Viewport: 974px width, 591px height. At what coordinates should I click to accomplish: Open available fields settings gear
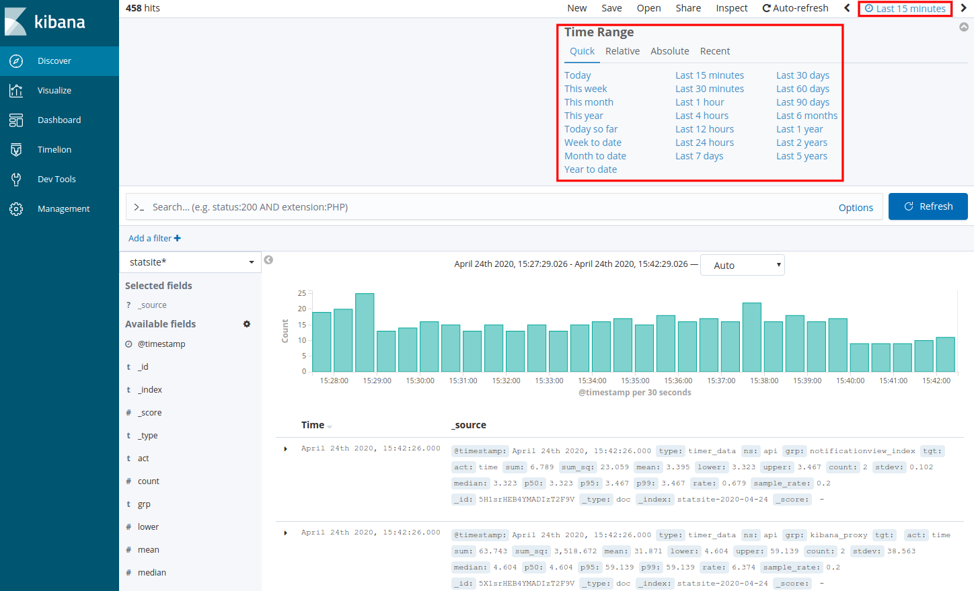pos(247,324)
